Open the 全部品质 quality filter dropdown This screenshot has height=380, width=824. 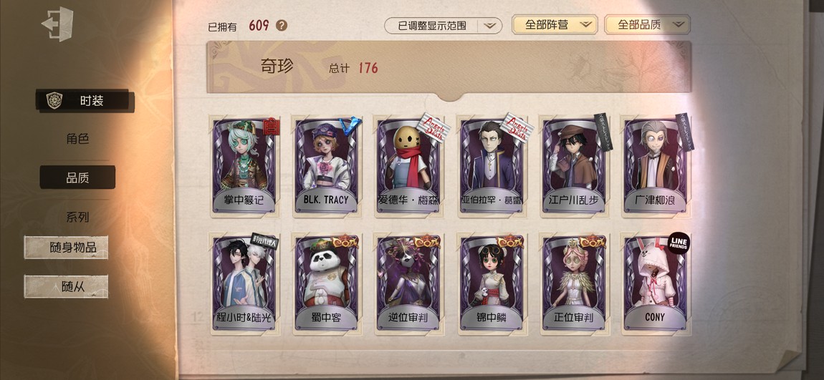[648, 24]
